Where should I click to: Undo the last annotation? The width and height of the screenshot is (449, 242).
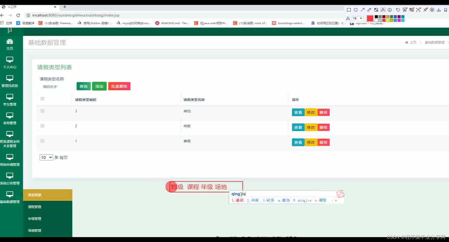pos(398,10)
